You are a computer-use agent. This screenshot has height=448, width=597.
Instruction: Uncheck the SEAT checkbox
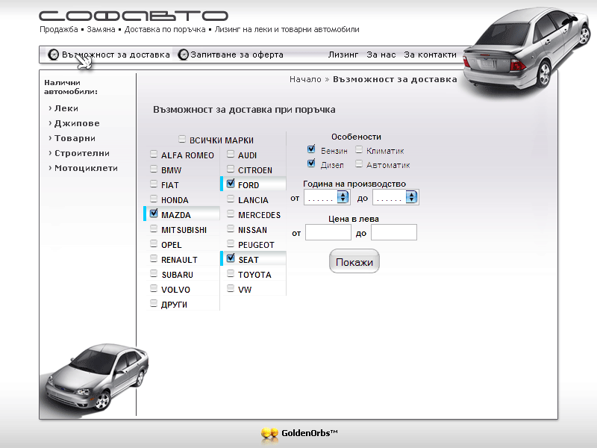(231, 258)
